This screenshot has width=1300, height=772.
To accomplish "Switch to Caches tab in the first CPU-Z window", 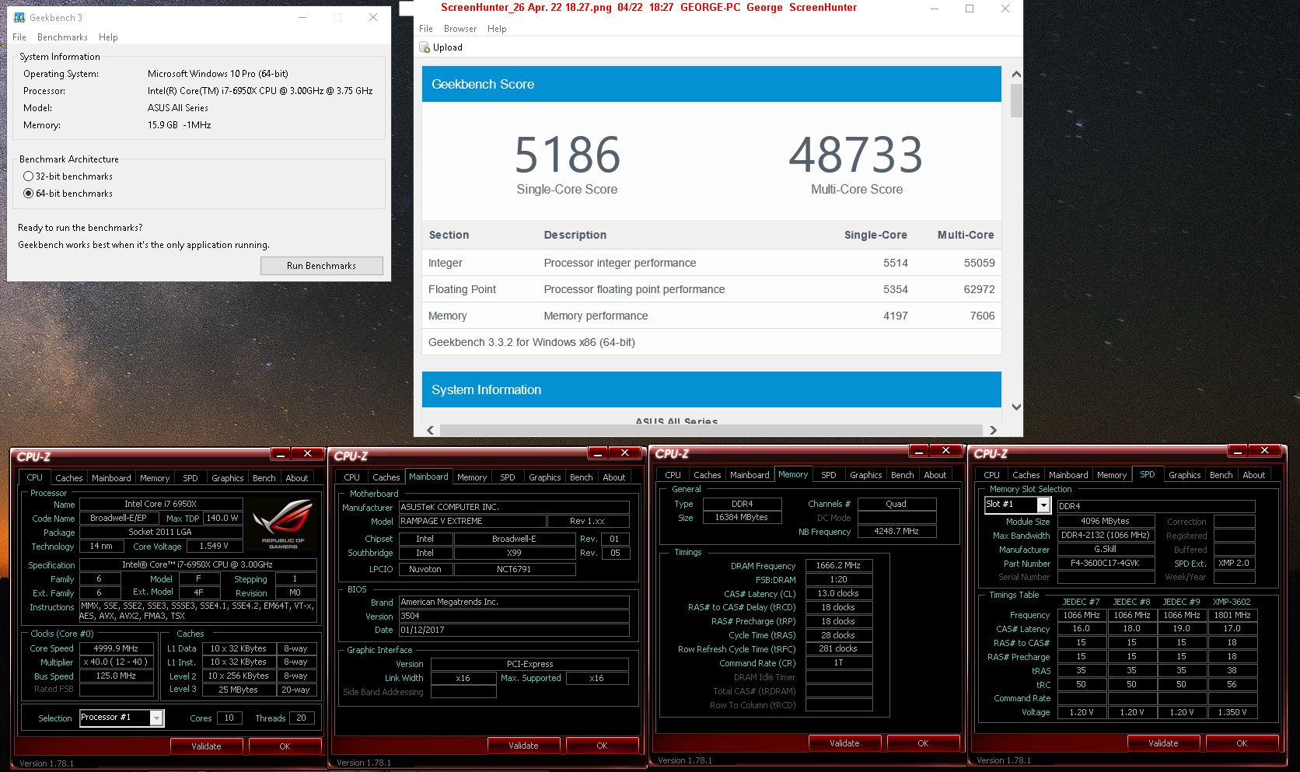I will coord(68,478).
